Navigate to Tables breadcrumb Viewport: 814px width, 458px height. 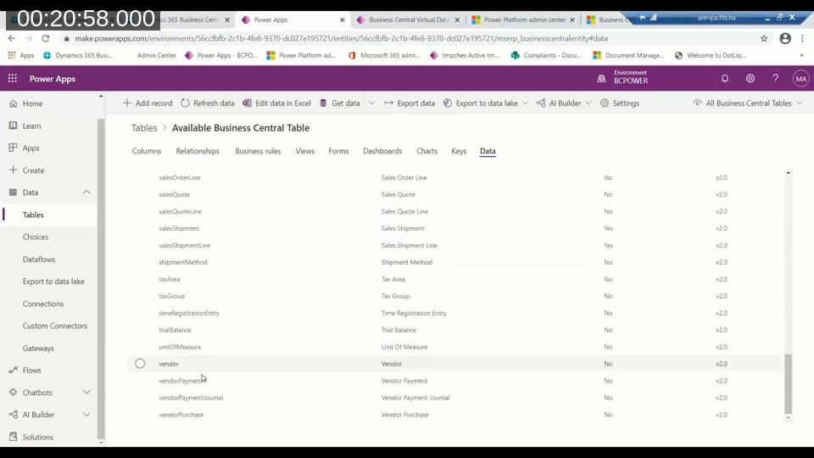(x=144, y=128)
